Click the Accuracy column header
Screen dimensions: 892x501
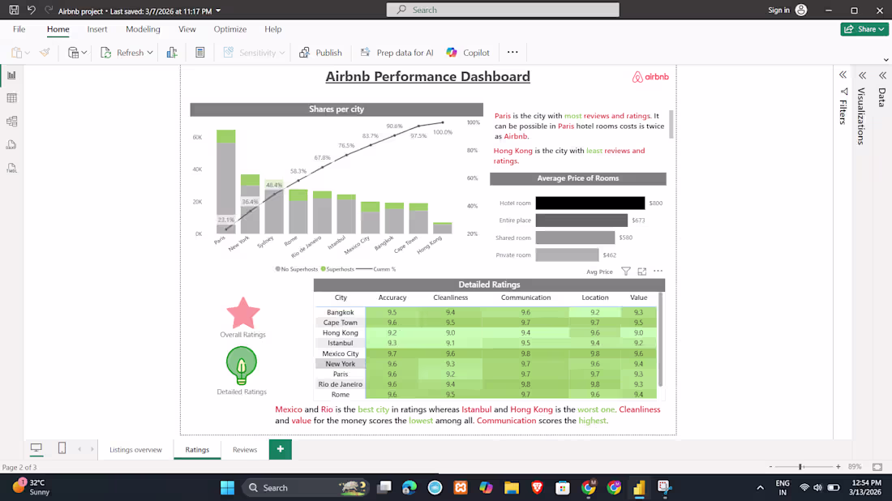[392, 298]
